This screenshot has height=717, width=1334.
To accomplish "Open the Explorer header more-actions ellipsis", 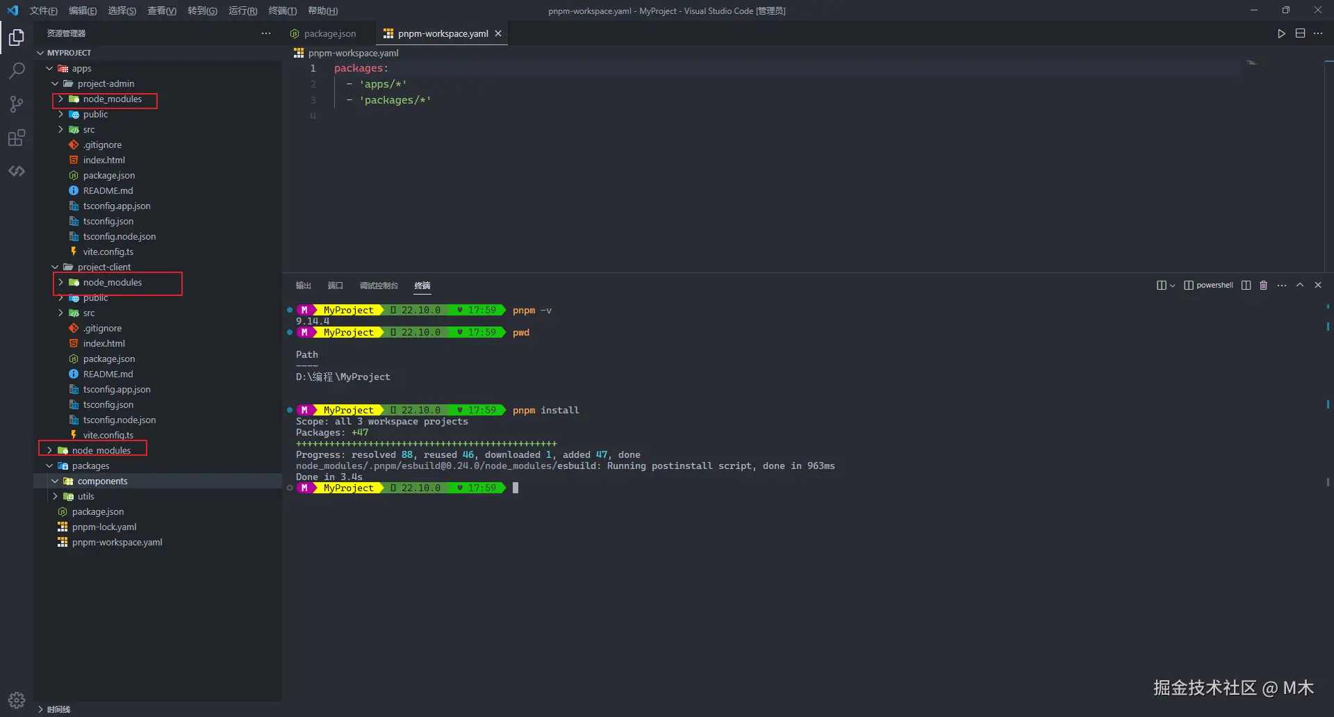I will (266, 33).
